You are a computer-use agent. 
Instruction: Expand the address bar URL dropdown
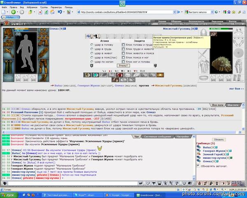click(175, 12)
